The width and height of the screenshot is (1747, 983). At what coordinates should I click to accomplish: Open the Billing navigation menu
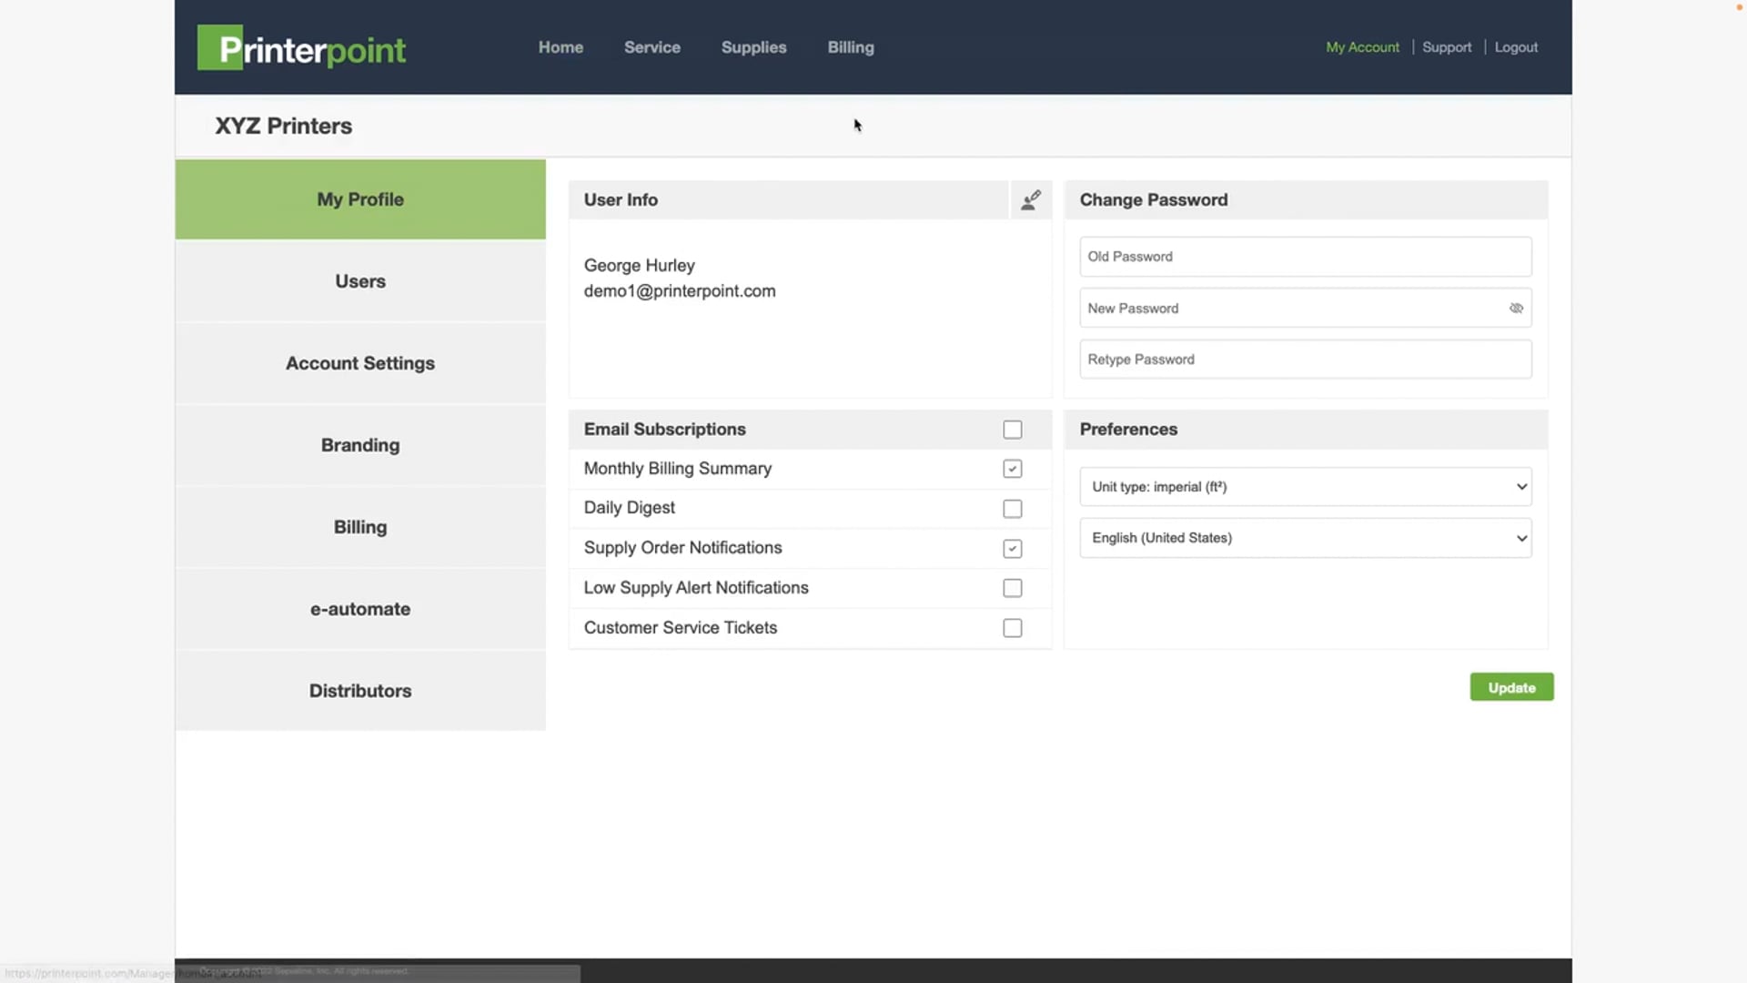click(851, 46)
